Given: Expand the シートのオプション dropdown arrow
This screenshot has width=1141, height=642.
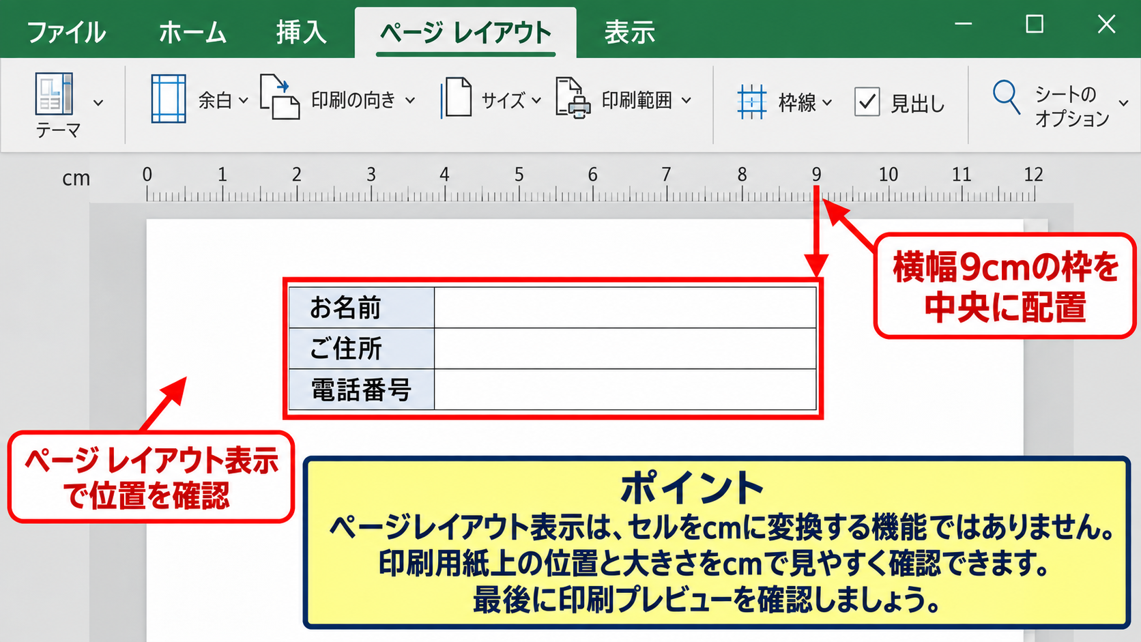Looking at the screenshot, I should (1124, 104).
